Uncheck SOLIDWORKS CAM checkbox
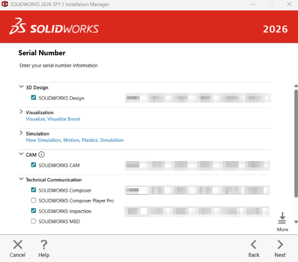This screenshot has width=298, height=262. (x=34, y=165)
